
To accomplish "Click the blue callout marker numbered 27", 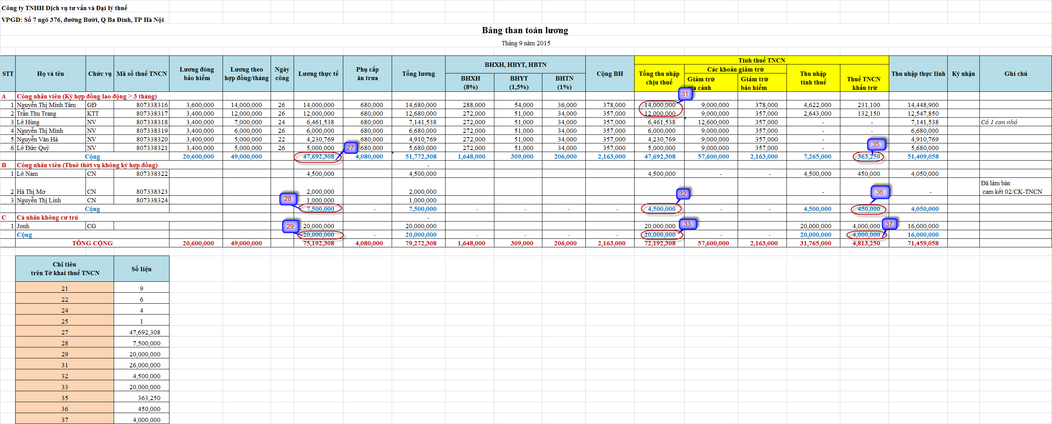I will [x=350, y=148].
